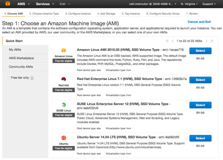Open the AWS dropdown menu
The width and height of the screenshot is (223, 160).
(23, 4)
